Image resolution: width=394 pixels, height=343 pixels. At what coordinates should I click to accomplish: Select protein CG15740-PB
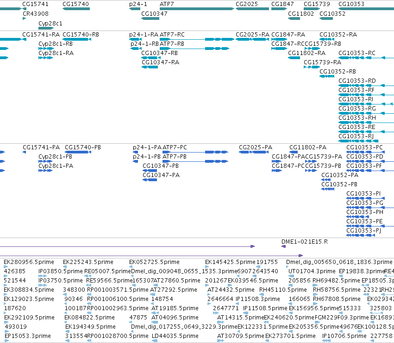[78, 152]
